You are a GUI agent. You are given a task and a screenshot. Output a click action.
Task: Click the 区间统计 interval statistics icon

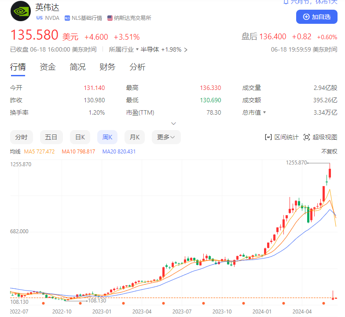268,138
